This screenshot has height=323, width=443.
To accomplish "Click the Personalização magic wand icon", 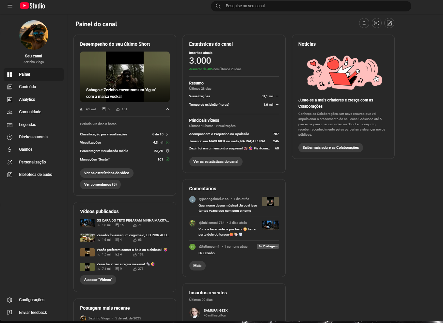I will coord(10,162).
